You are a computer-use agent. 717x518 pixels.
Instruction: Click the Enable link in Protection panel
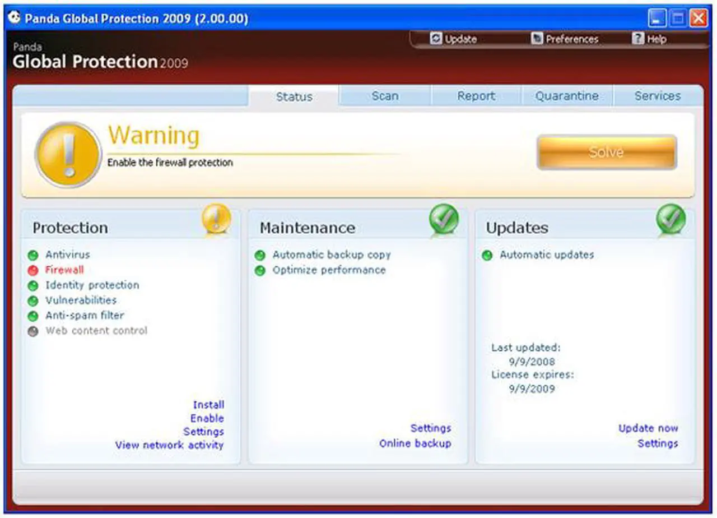pyautogui.click(x=207, y=418)
